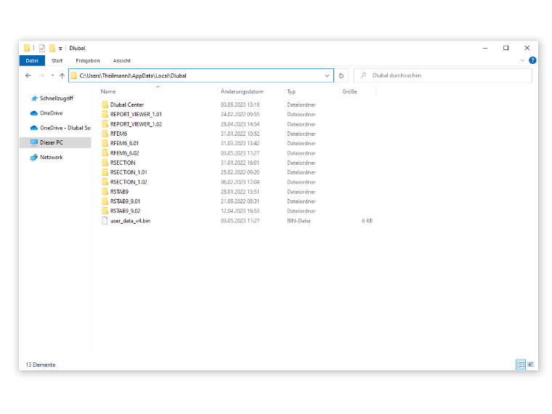The width and height of the screenshot is (552, 414).
Task: Select the RFEM6 folder
Action: (x=118, y=134)
